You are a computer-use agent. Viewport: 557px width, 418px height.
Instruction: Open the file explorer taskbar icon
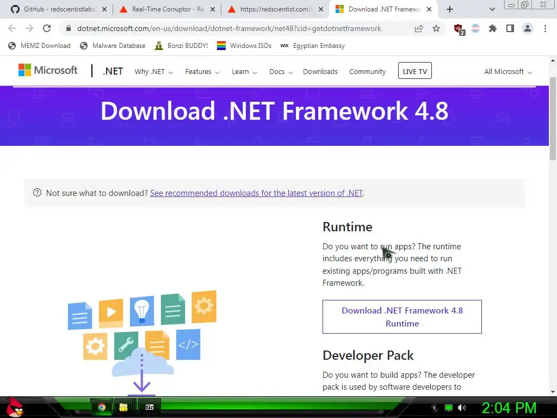(123, 407)
